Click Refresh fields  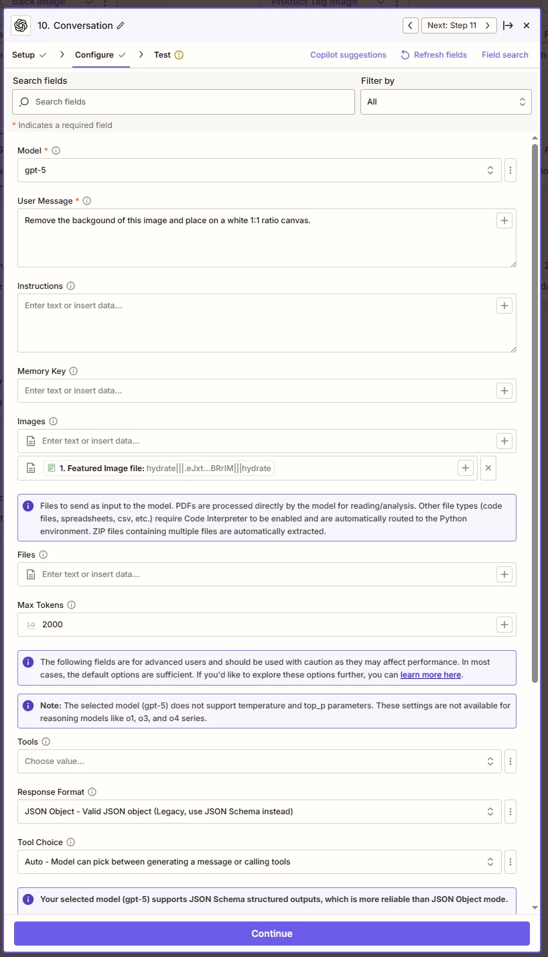[x=433, y=55]
